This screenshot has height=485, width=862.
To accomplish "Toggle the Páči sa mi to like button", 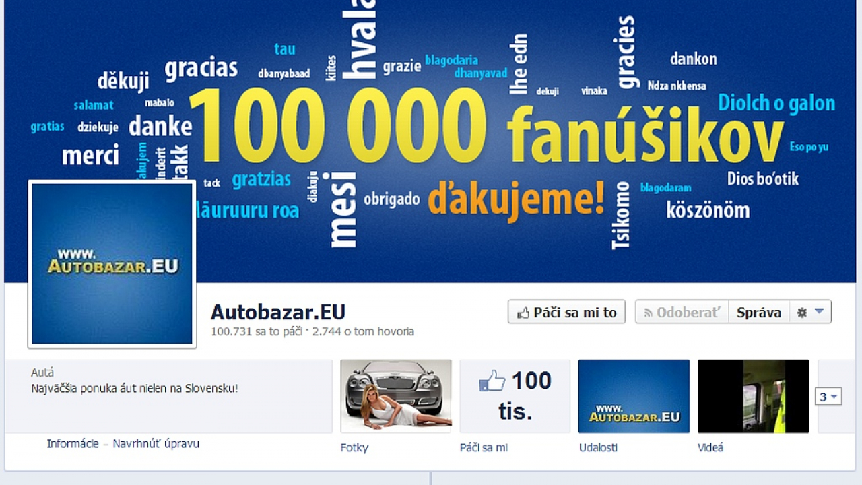I will tap(566, 312).
